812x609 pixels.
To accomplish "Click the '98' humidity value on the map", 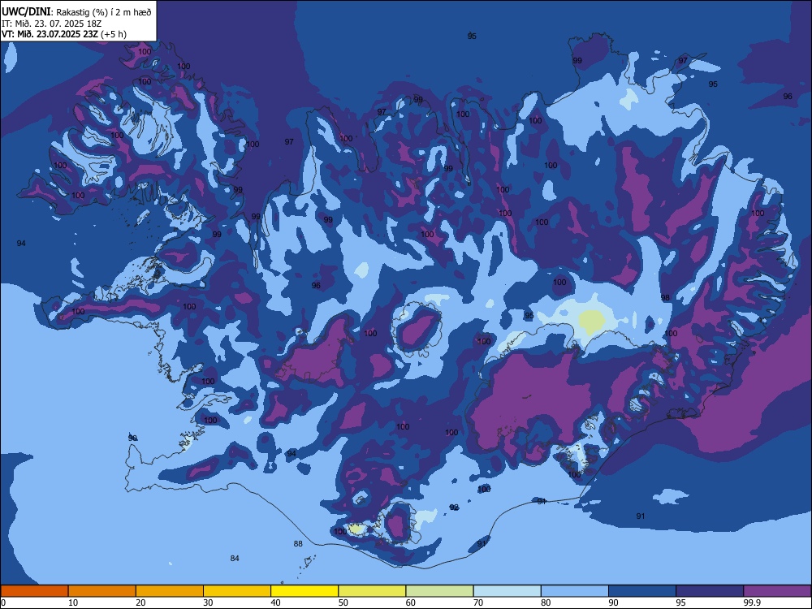I will 666,298.
